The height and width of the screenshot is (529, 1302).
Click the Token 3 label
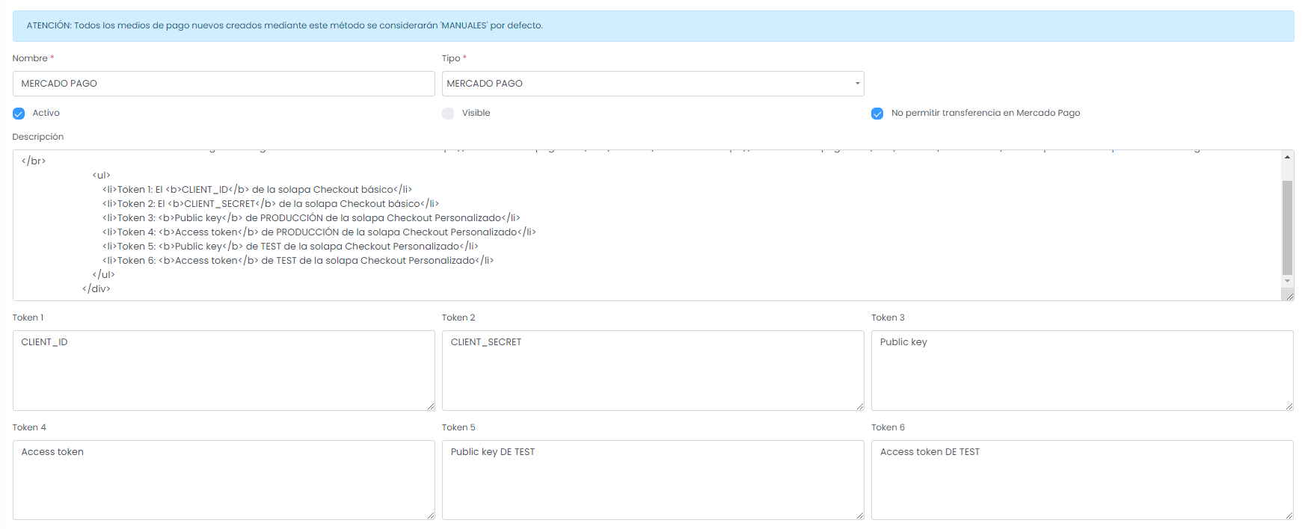click(x=888, y=318)
